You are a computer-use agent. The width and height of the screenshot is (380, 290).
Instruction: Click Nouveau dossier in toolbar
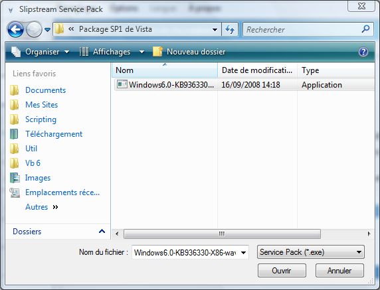click(189, 52)
